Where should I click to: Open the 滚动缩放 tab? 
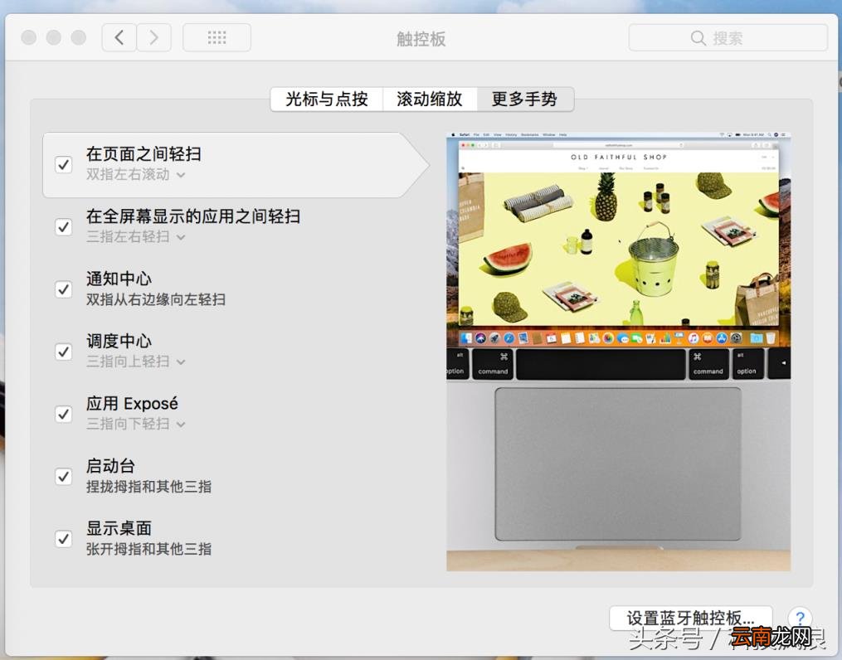point(430,99)
